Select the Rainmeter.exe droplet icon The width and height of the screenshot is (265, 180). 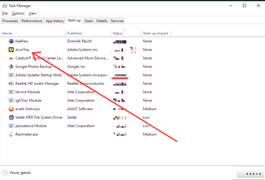tap(11, 134)
